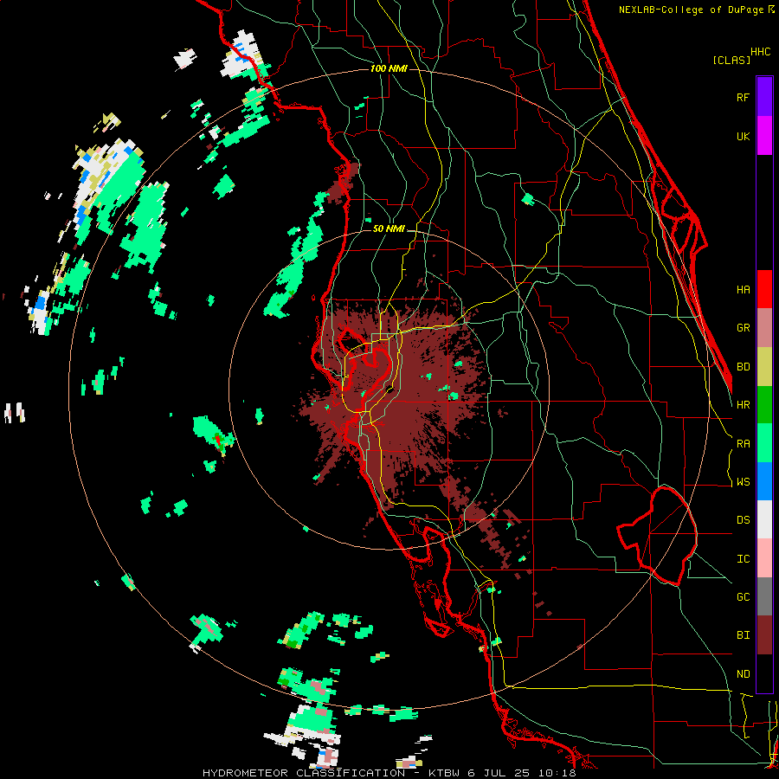Image resolution: width=779 pixels, height=779 pixels.
Task: Click the RF legend label
Action: (x=743, y=97)
